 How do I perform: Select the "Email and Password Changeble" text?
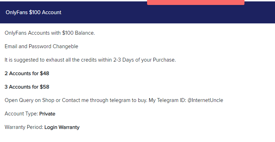click(x=41, y=46)
